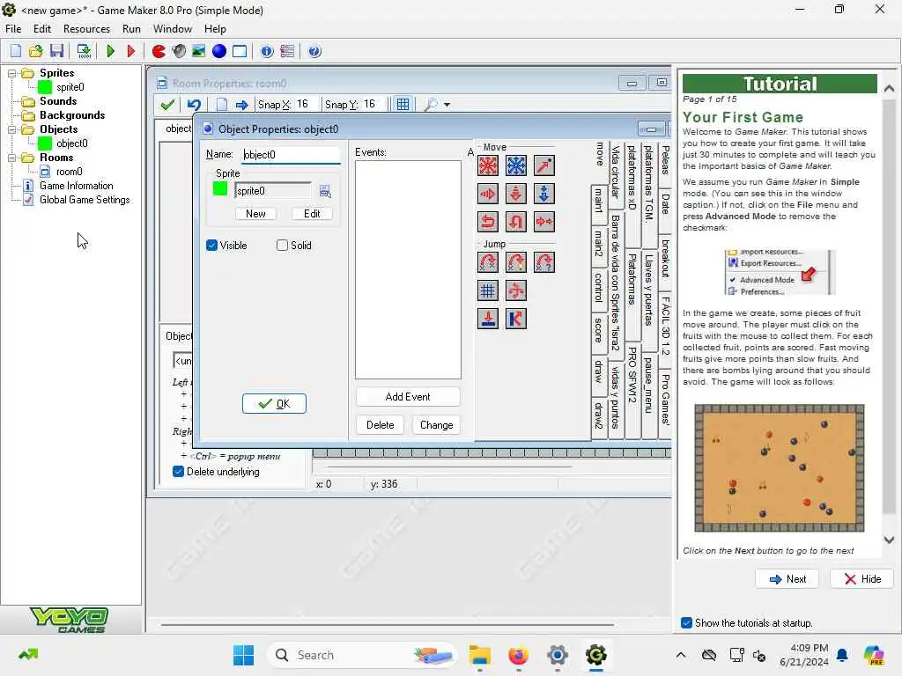Select the Speed Horizontal action icon
Viewport: 902px width, 676px height.
pyautogui.click(x=488, y=194)
